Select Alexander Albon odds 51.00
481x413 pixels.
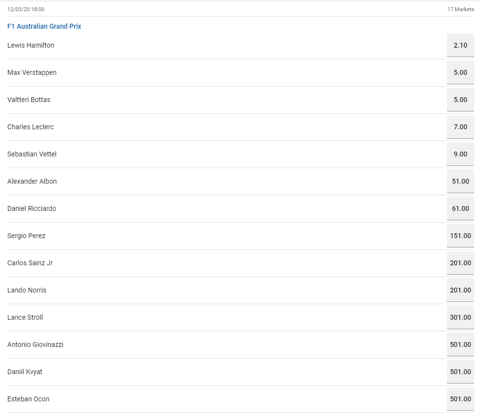pyautogui.click(x=460, y=181)
